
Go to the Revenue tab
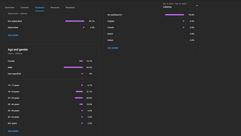pyautogui.click(x=55, y=8)
